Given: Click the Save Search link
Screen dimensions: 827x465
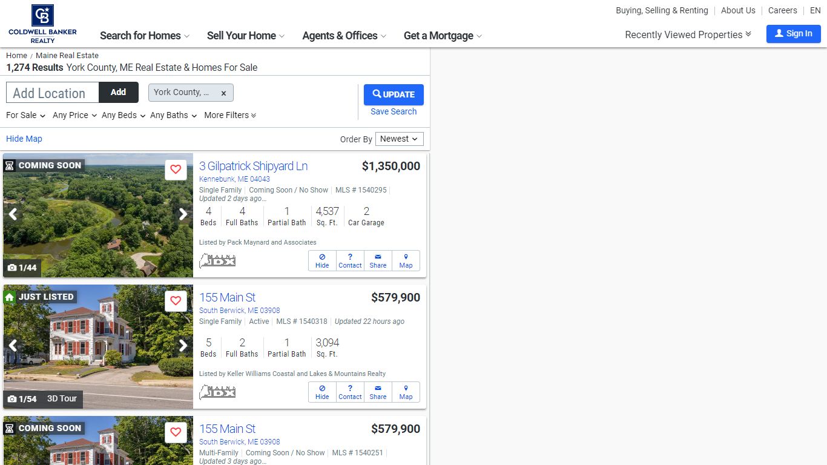Looking at the screenshot, I should 394,111.
